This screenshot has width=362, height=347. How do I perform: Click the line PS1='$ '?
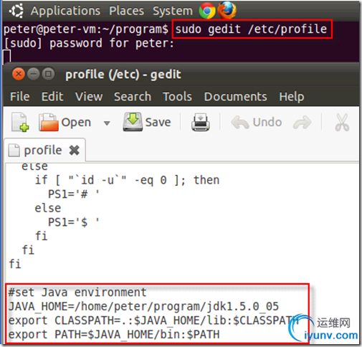(74, 222)
